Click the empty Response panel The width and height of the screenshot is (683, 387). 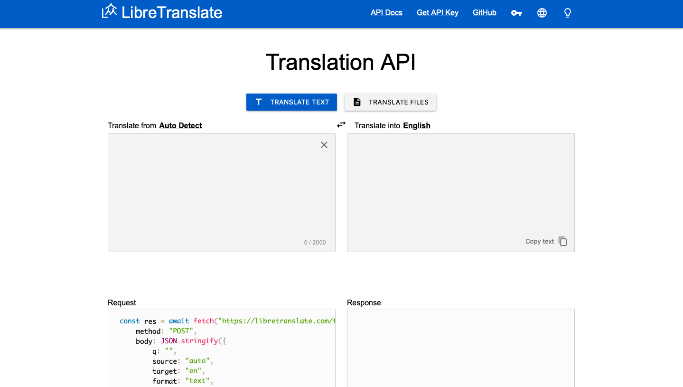pyautogui.click(x=461, y=348)
